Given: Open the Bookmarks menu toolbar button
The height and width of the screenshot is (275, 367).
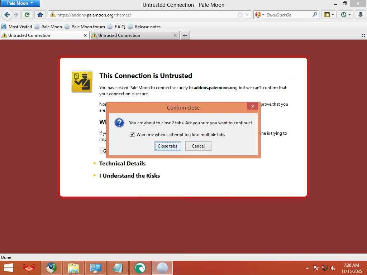Looking at the screenshot, I should pos(329,15).
